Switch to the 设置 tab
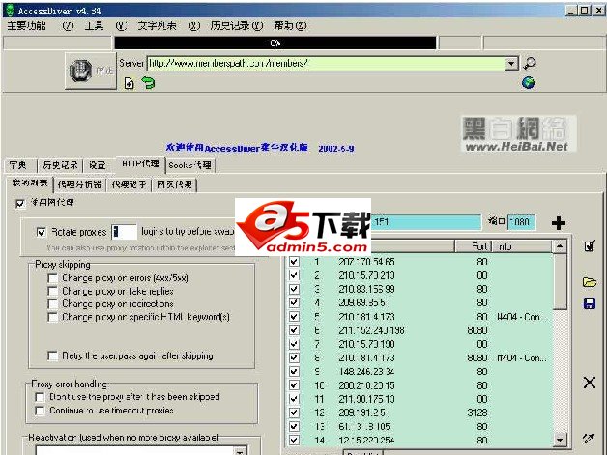This screenshot has height=455, width=607. pyautogui.click(x=98, y=165)
